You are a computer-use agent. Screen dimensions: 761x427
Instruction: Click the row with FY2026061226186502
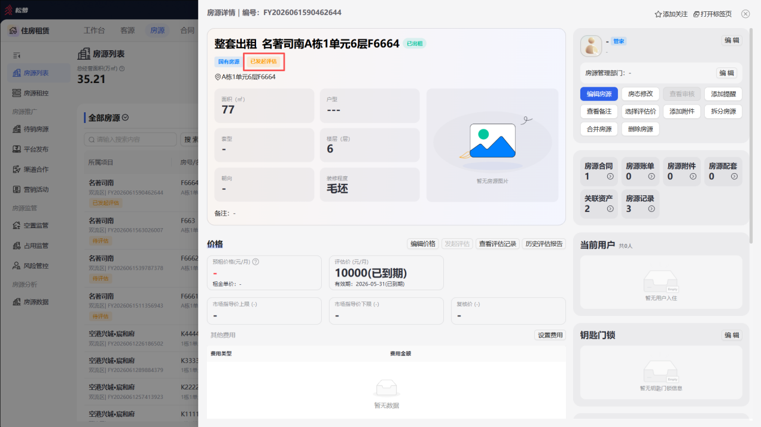click(141, 340)
